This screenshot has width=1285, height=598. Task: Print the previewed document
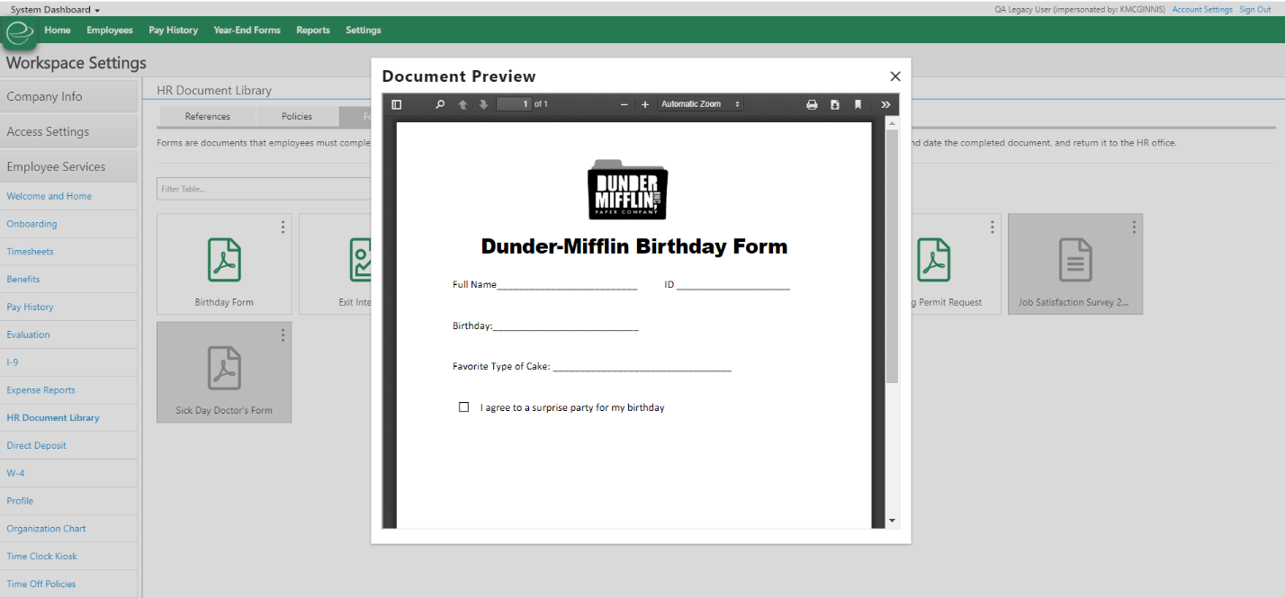click(x=812, y=104)
